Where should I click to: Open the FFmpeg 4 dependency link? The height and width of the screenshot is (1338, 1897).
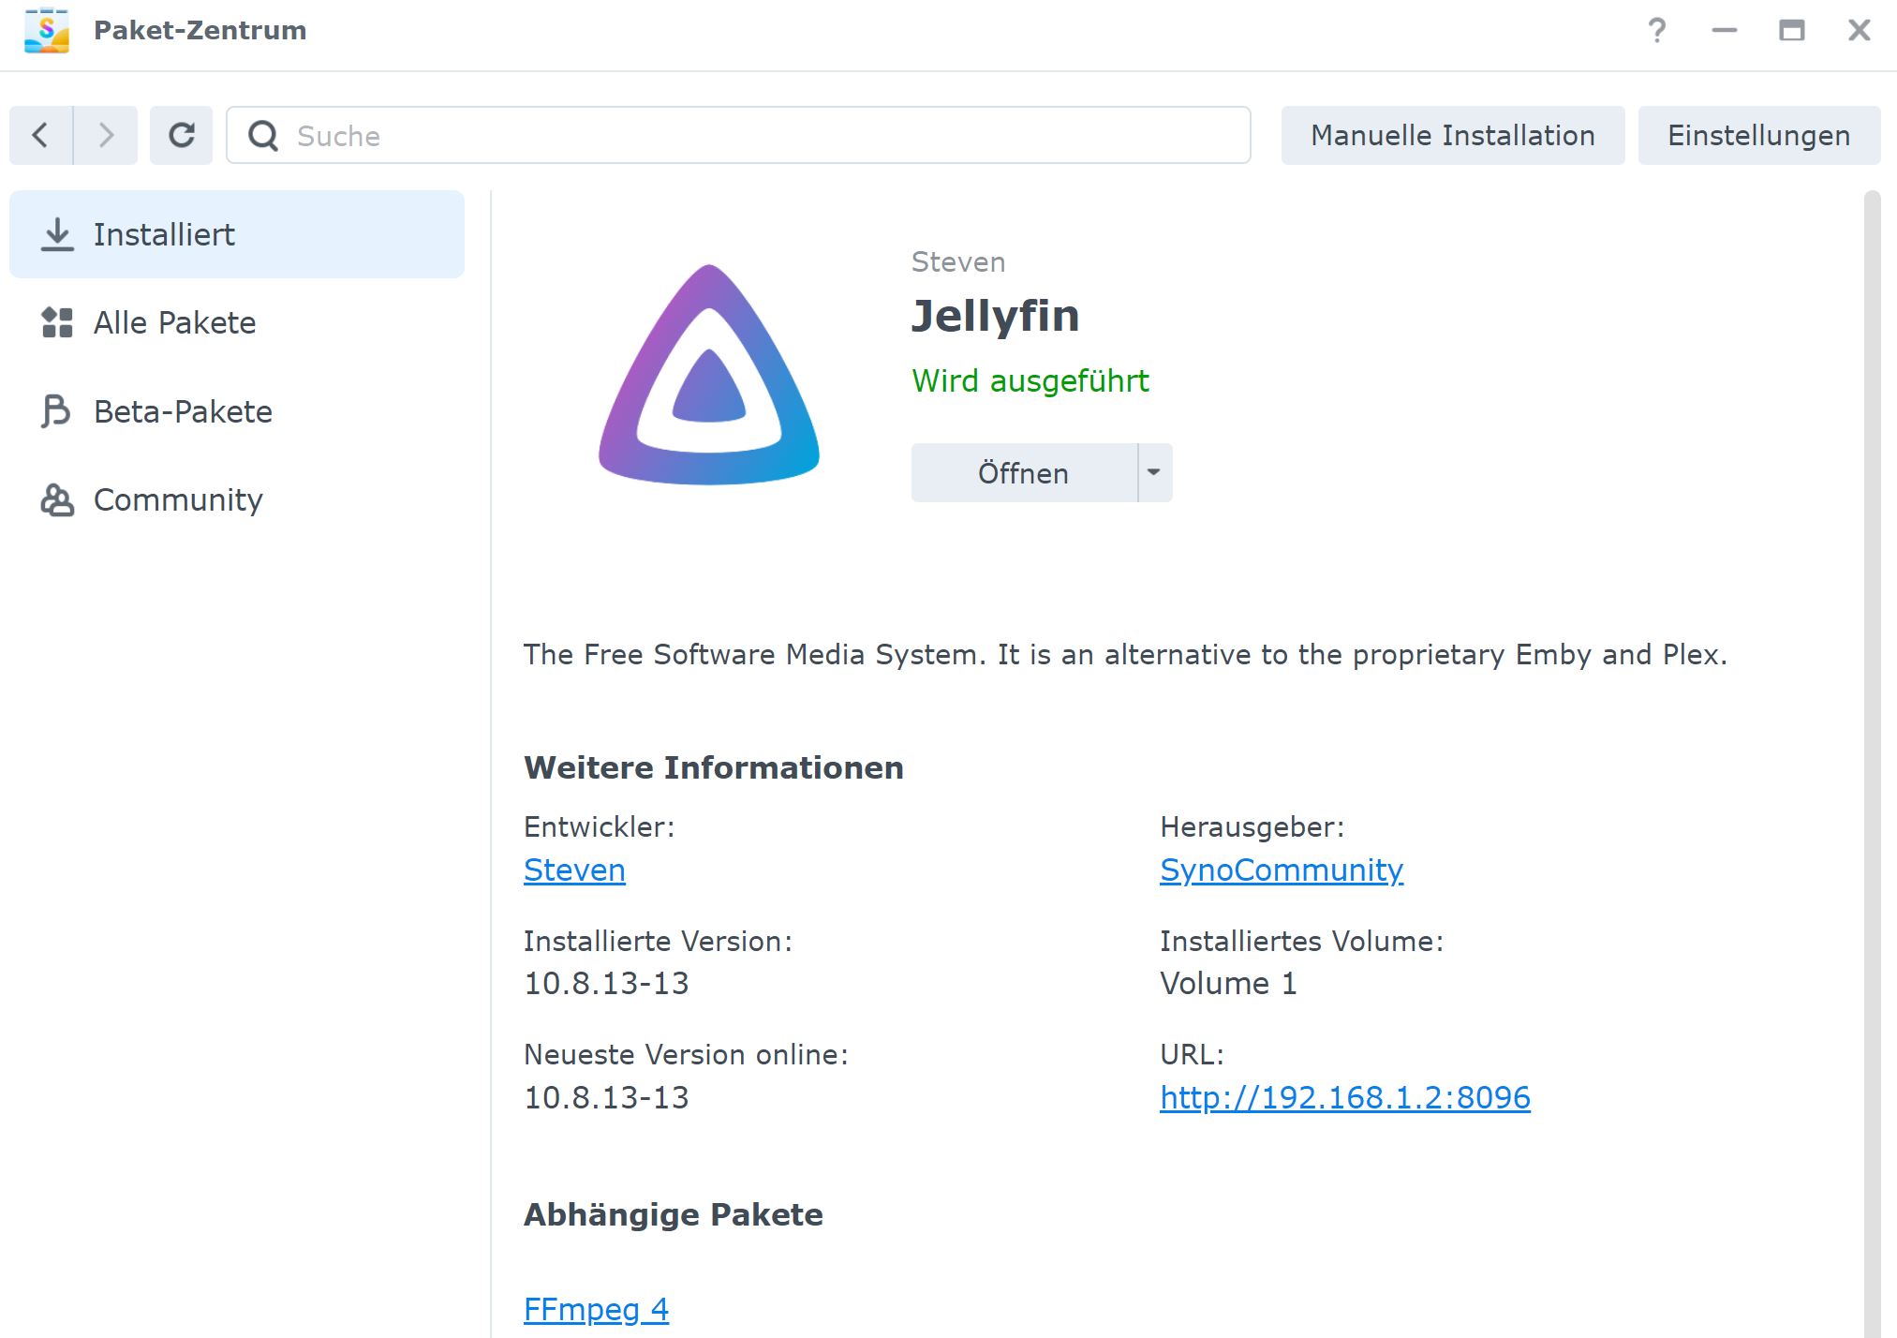pos(596,1309)
